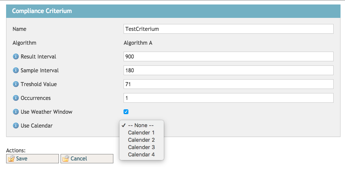
Task: Click the info icon beside Treshold Value
Action: tap(16, 84)
